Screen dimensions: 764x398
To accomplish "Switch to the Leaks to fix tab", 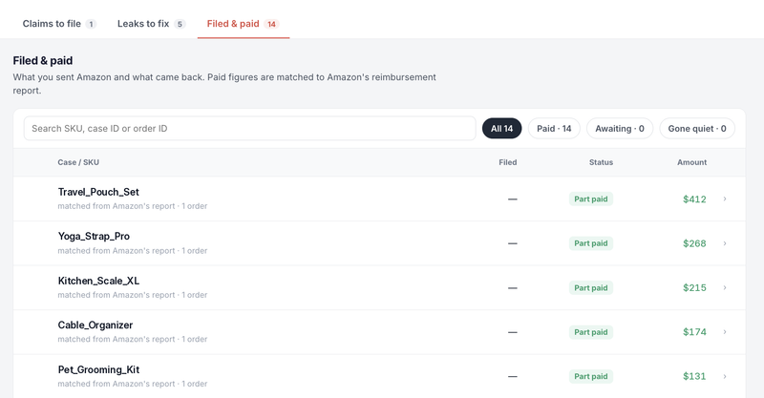I will 151,24.
